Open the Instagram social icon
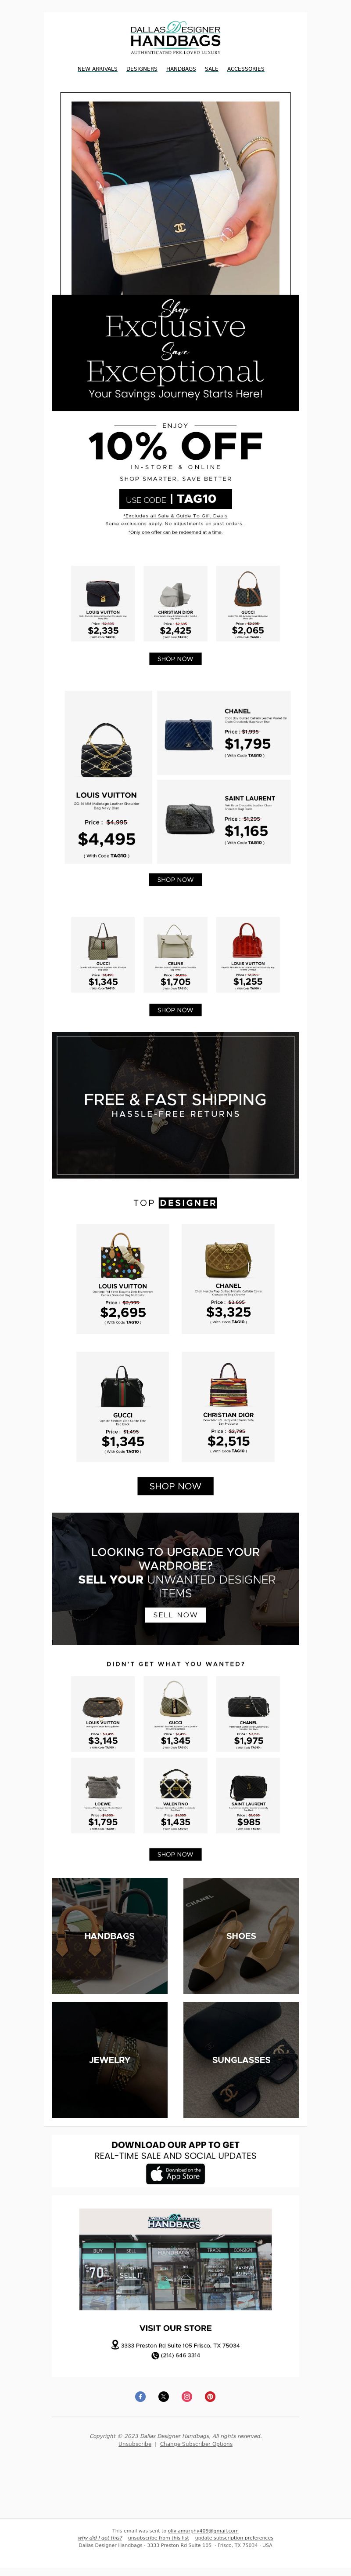This screenshot has width=351, height=2576. (x=186, y=2397)
